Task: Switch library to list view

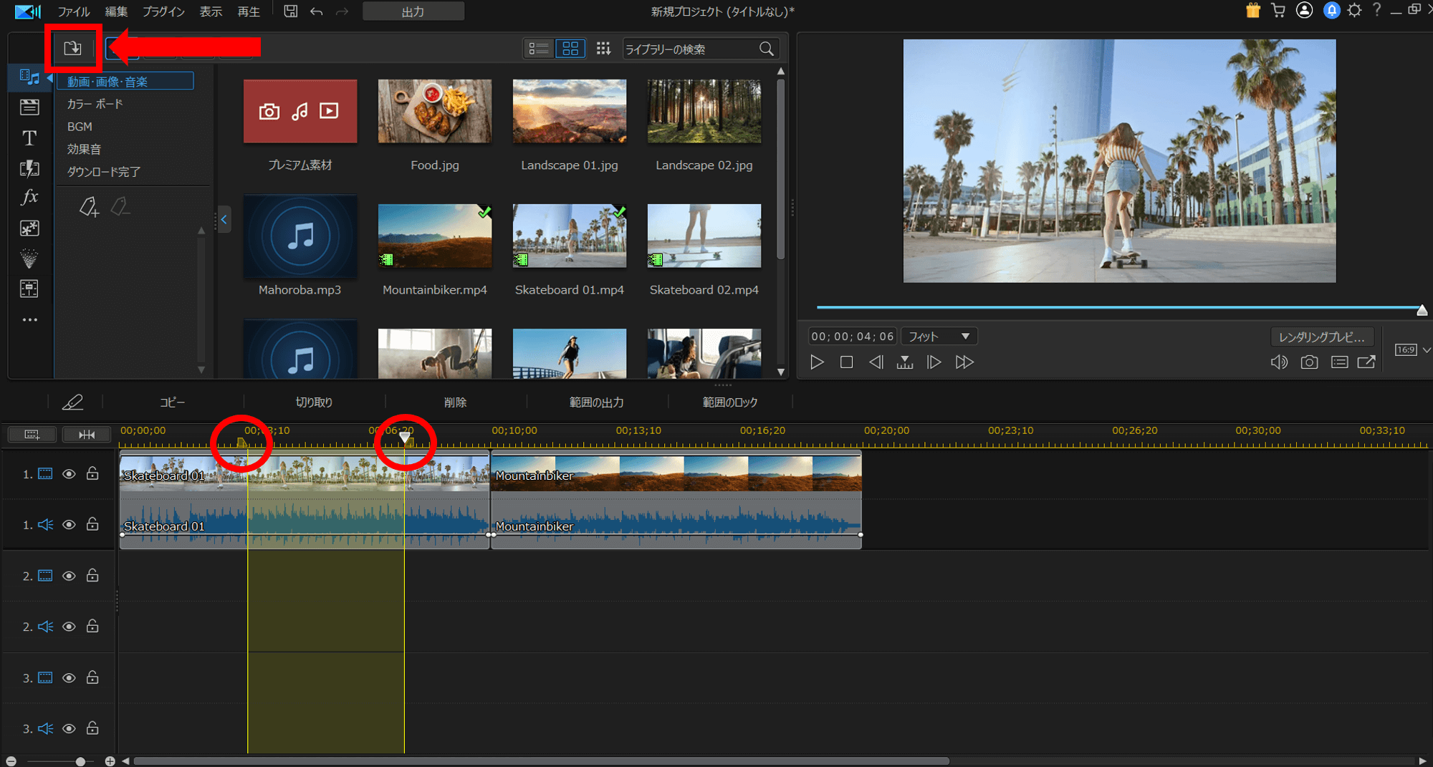Action: point(538,48)
